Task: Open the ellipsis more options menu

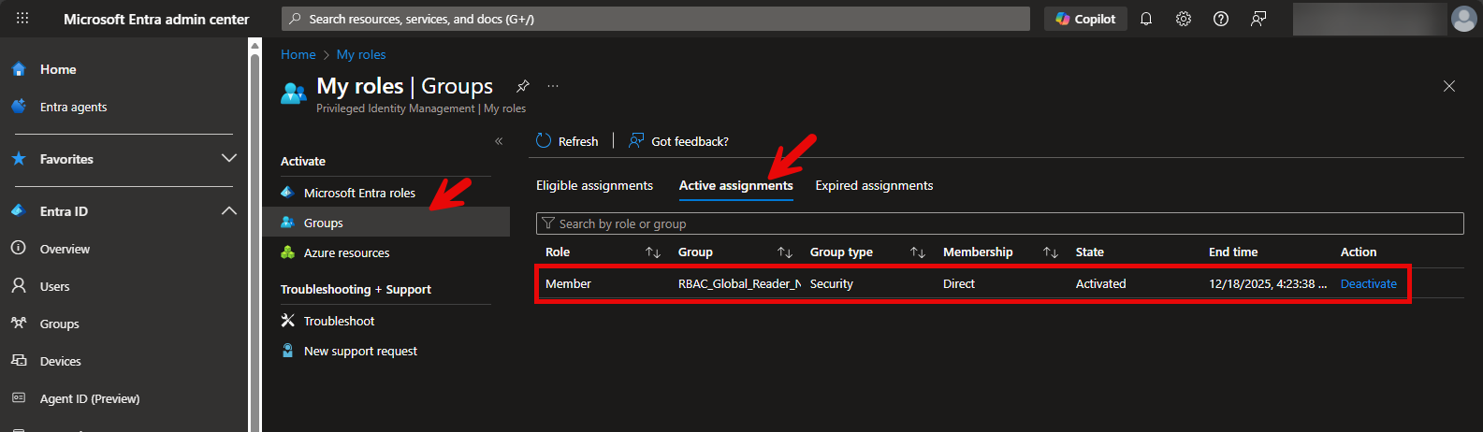Action: pyautogui.click(x=553, y=86)
